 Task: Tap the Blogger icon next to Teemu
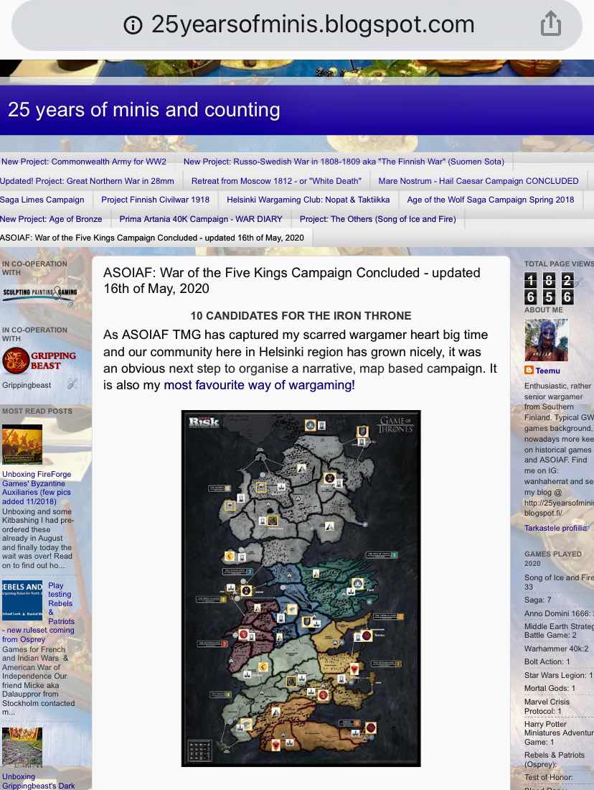[x=529, y=371]
